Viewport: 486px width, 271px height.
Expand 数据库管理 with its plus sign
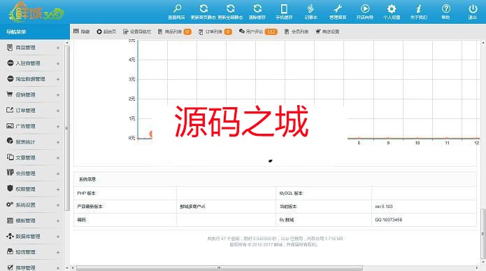click(x=58, y=237)
